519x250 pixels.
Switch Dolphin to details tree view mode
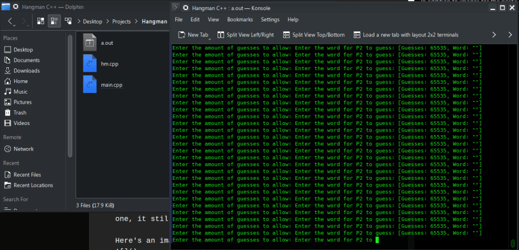(x=68, y=22)
